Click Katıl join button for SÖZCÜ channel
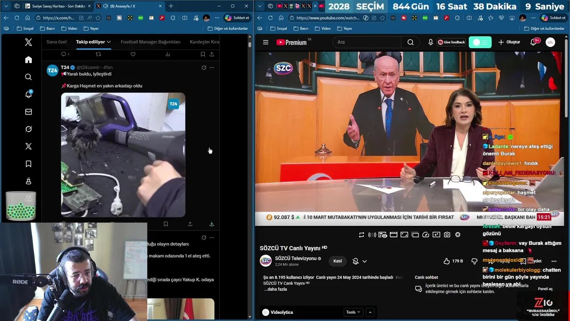Viewport: 570px width, 321px height. click(x=338, y=261)
